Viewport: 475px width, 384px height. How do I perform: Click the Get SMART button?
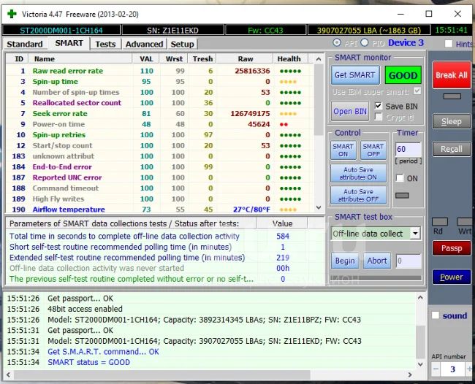(354, 75)
